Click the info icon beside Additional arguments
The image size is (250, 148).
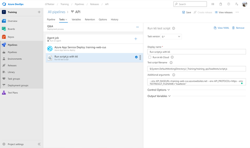174,75
